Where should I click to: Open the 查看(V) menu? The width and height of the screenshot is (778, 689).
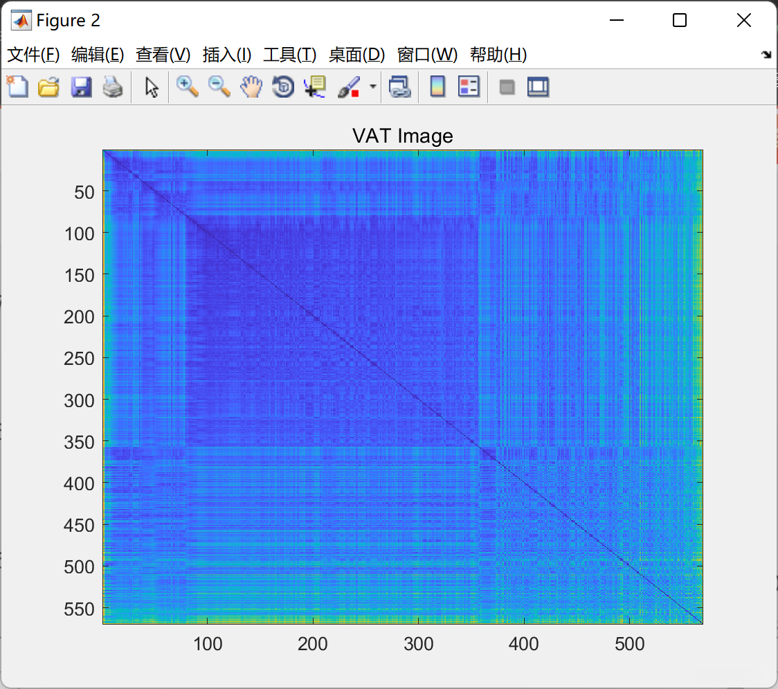click(163, 55)
